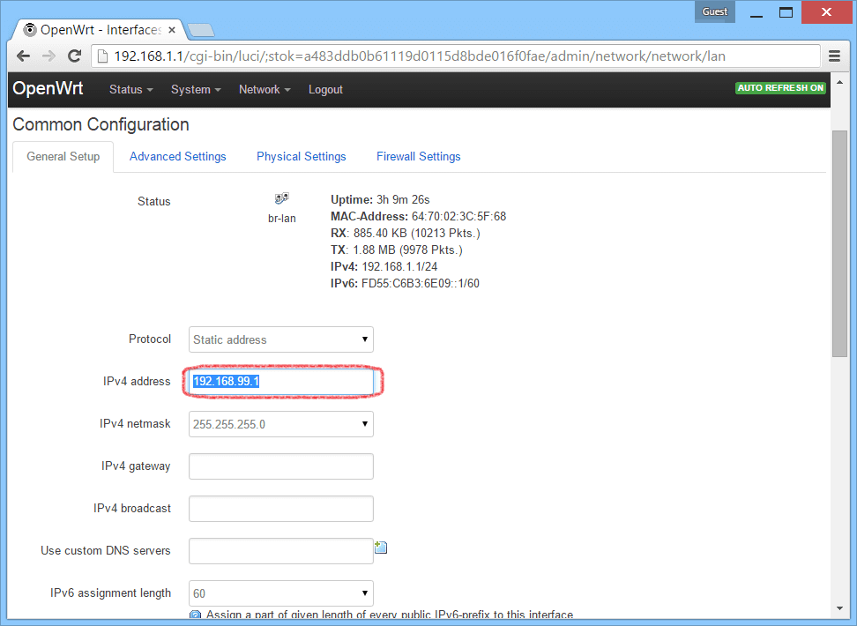
Task: Open the Status dropdown menu
Action: [130, 89]
